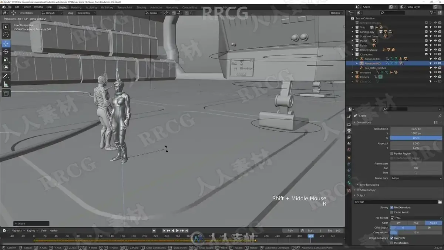Screen dimensions: 444x250
Task: Activate the Rotate tool
Action: [x=6, y=51]
